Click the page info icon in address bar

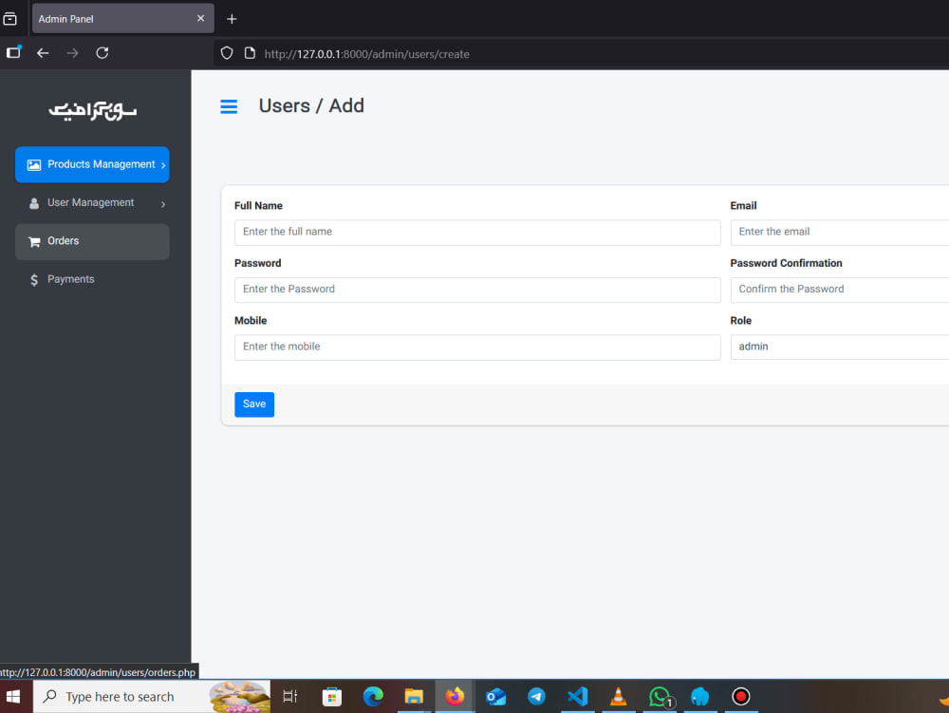pyautogui.click(x=250, y=53)
